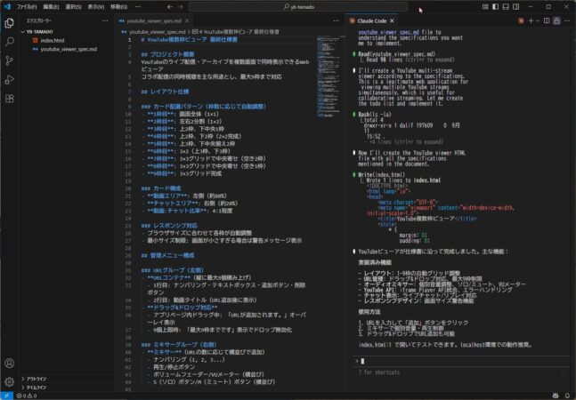576x400 pixels.
Task: Click the '? for shortcuts' hint
Action: (378, 372)
